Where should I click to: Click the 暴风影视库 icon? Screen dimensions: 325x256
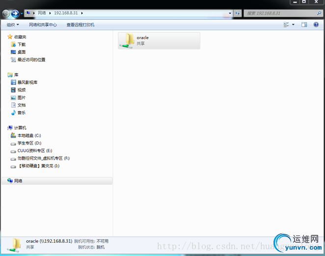(13, 83)
